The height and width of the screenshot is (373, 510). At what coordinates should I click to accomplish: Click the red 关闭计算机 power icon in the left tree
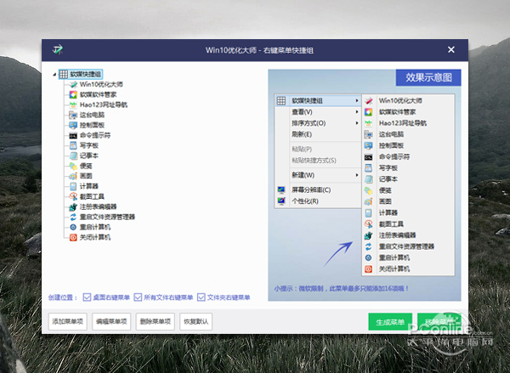point(73,237)
